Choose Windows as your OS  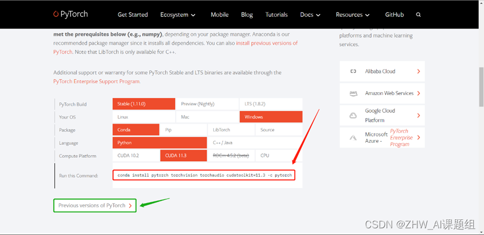271,117
